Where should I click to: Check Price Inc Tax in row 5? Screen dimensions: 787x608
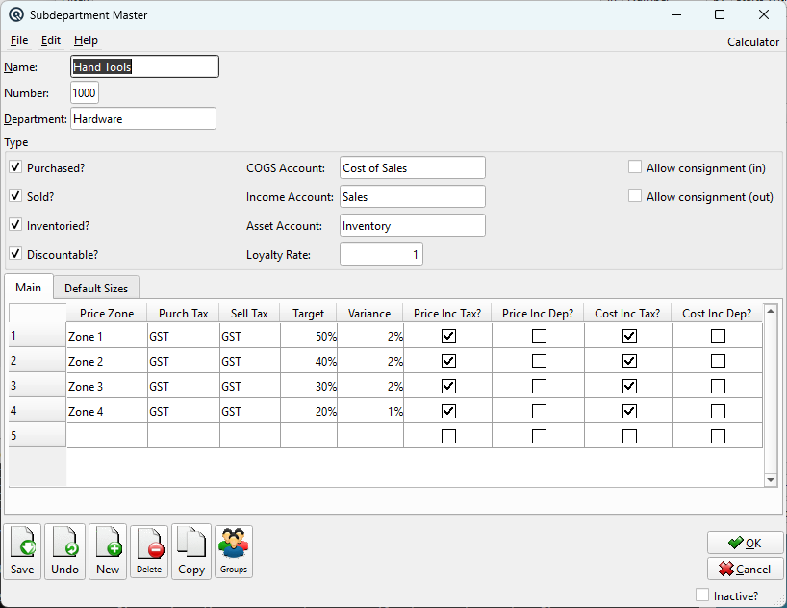[448, 437]
